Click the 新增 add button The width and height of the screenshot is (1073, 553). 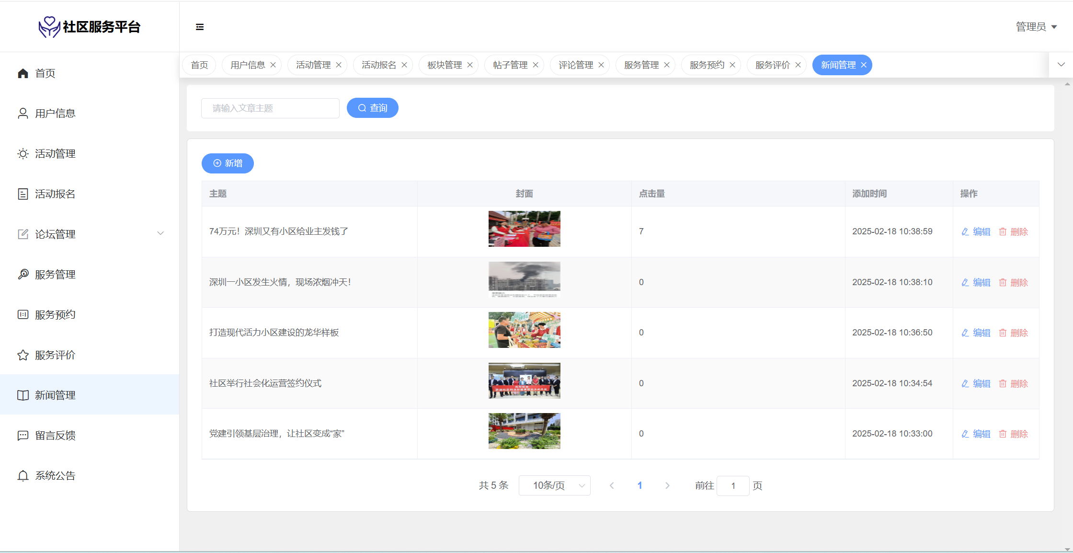click(x=228, y=163)
